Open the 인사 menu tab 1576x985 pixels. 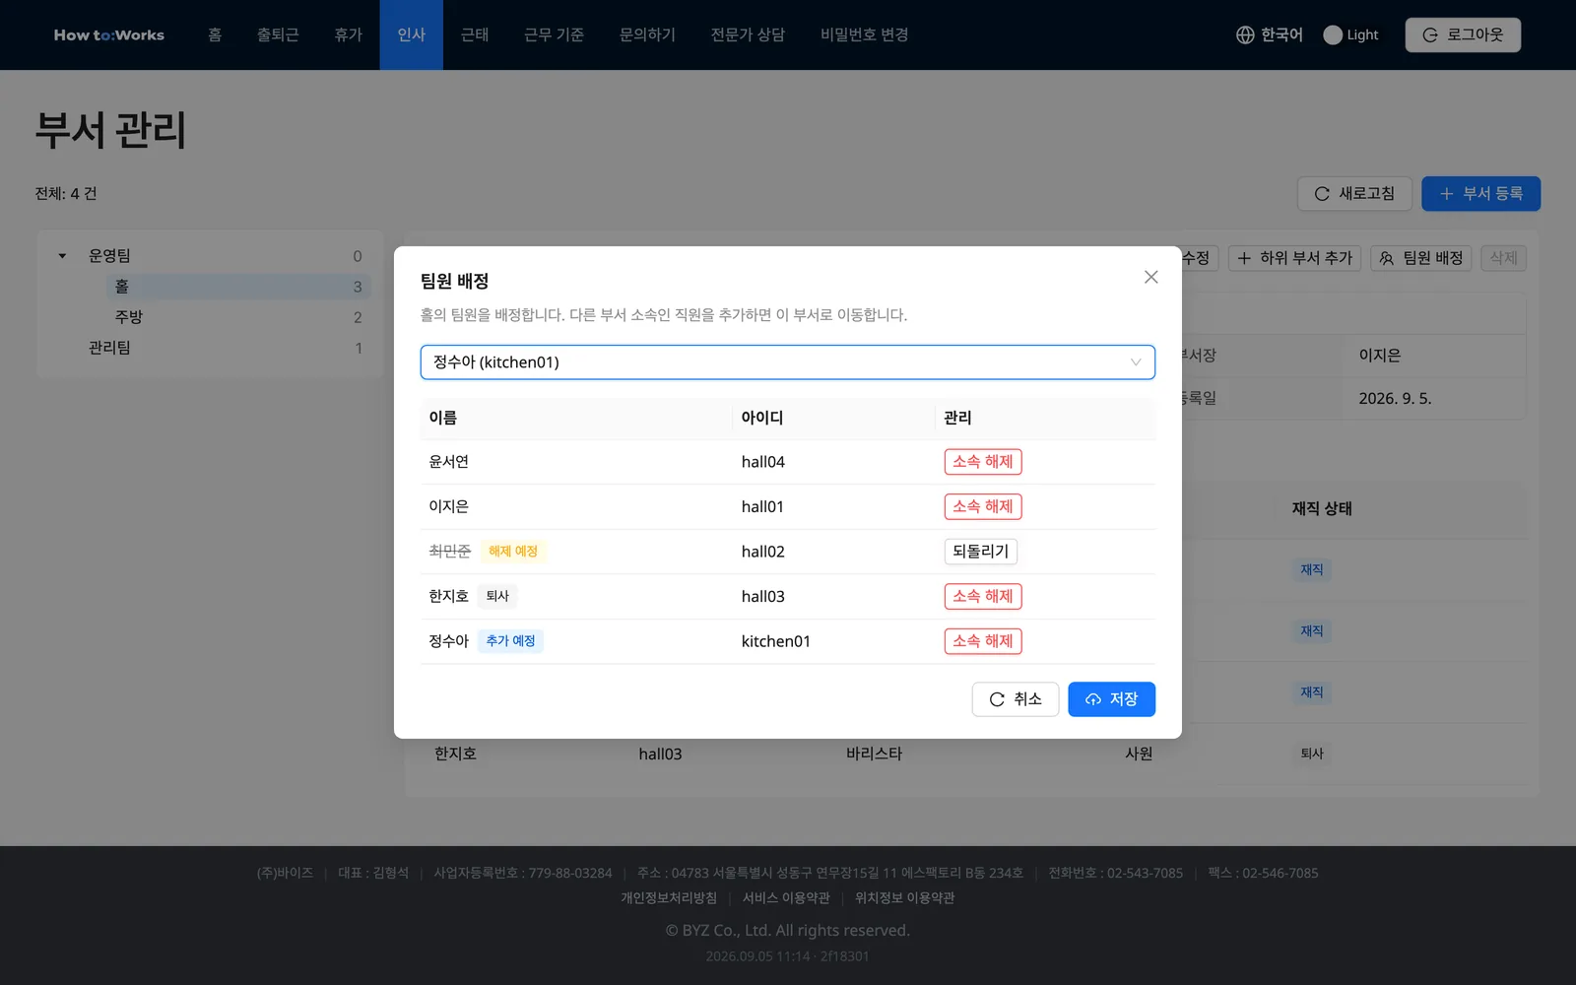[x=412, y=34]
